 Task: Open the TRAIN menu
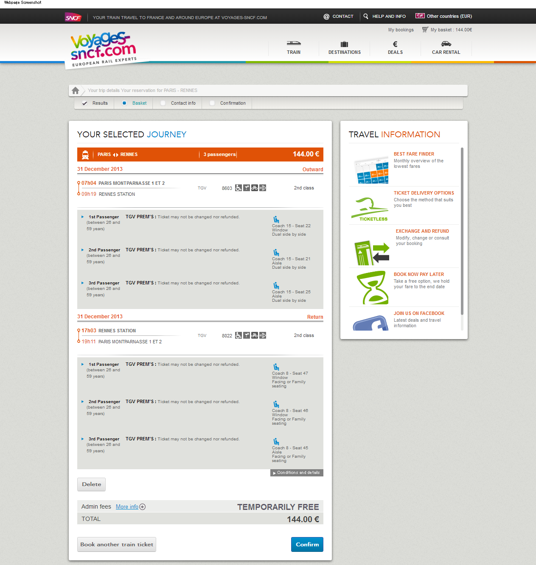(294, 52)
